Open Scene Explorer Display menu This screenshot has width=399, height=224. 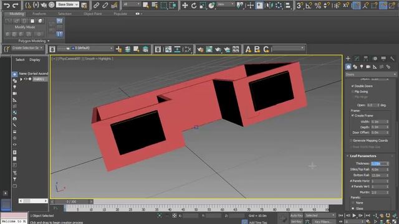click(x=35, y=60)
